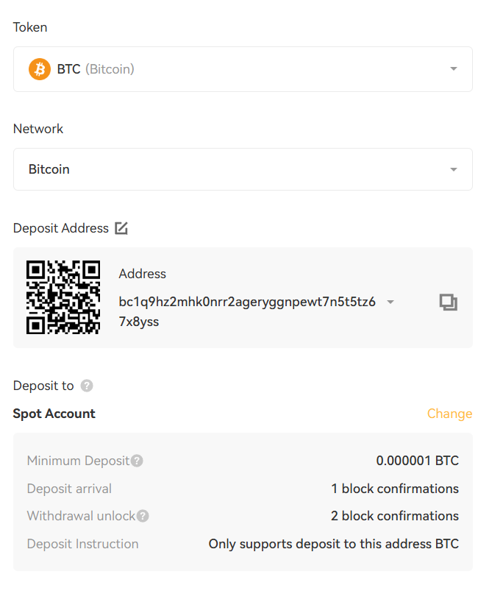Open the address selector arrow beside the address
The height and width of the screenshot is (602, 478).
pos(390,302)
